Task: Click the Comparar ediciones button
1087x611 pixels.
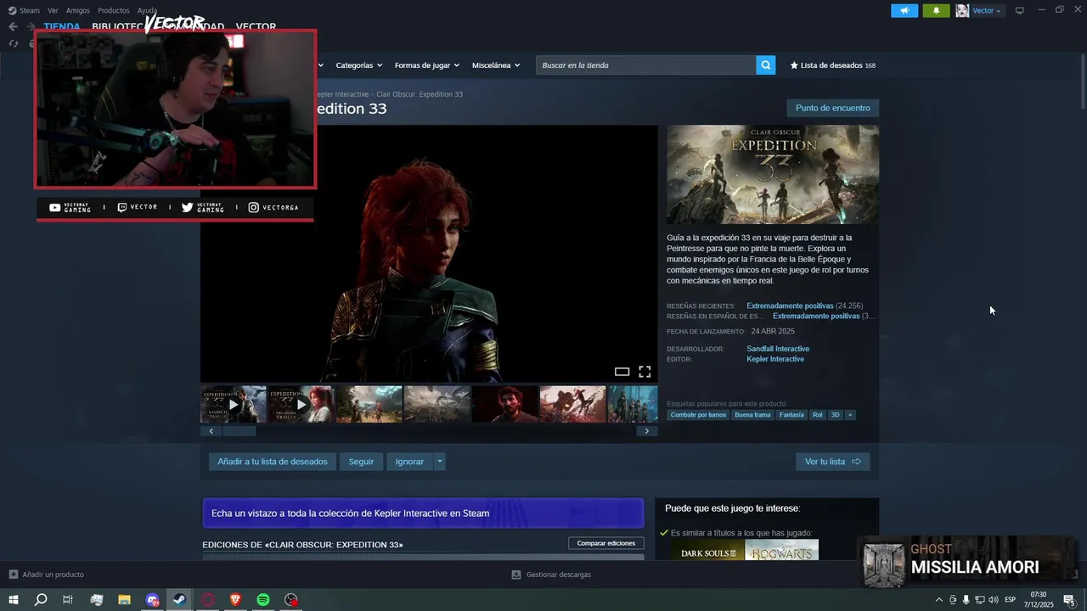Action: point(606,543)
